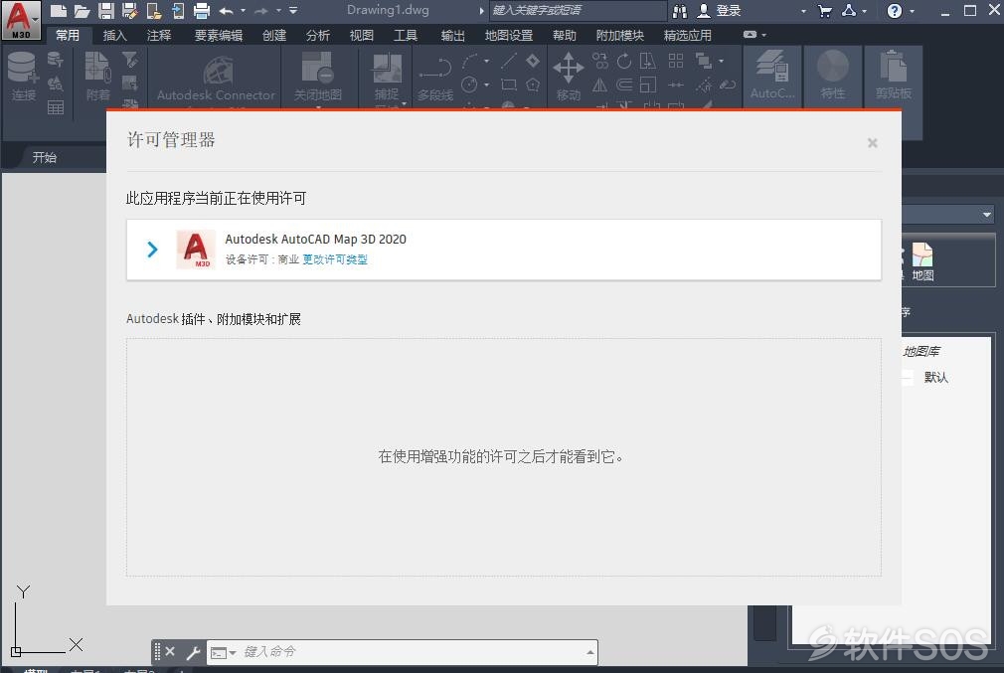Select the 多段线 polyline tool
The height and width of the screenshot is (673, 1004).
(435, 79)
